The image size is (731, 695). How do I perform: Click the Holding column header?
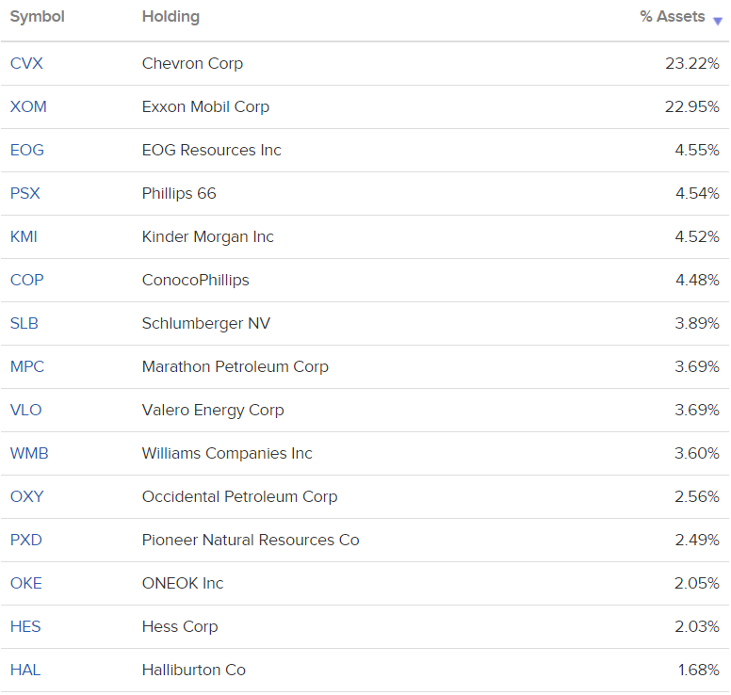point(171,17)
